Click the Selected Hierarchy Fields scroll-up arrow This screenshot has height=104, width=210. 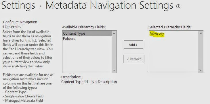201,33
